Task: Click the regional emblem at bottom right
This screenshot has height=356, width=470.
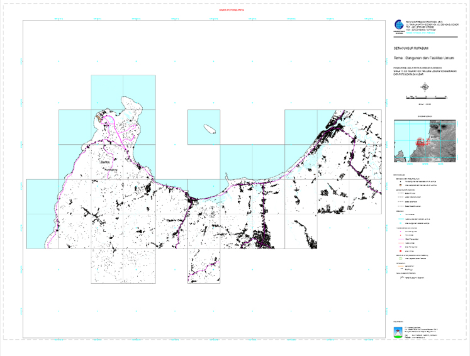Action: click(397, 332)
